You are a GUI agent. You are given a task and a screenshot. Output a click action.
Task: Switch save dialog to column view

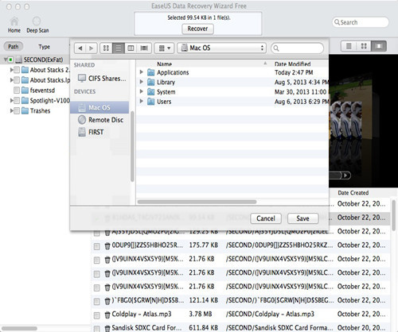[131, 48]
